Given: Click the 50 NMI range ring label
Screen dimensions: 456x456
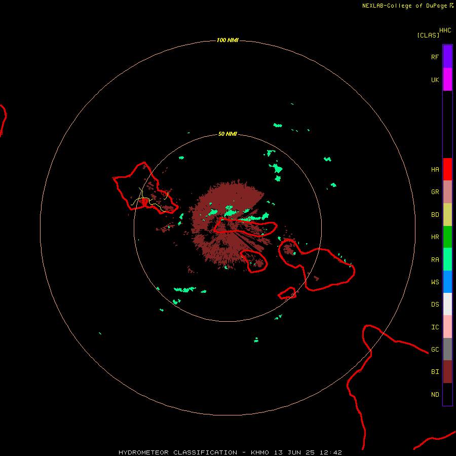Looking at the screenshot, I should point(227,134).
